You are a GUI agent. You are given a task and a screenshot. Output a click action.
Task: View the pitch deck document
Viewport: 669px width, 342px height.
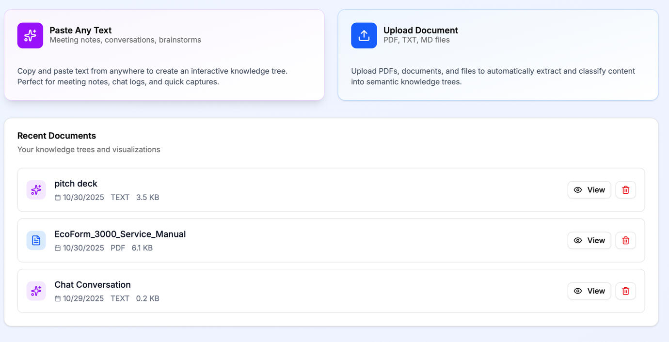point(589,190)
